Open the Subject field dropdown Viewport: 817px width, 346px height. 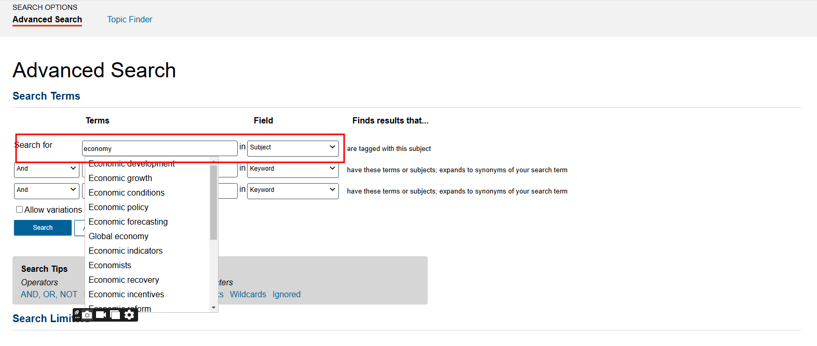click(293, 148)
